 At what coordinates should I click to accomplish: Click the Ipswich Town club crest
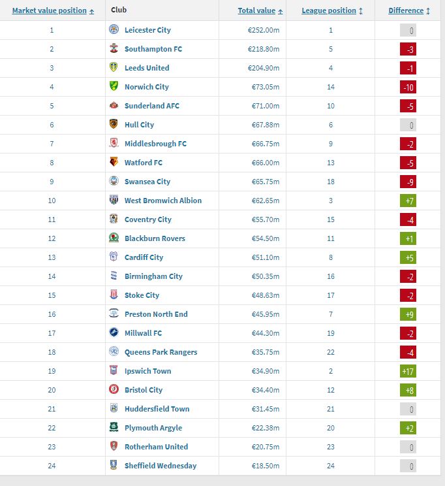click(x=114, y=371)
